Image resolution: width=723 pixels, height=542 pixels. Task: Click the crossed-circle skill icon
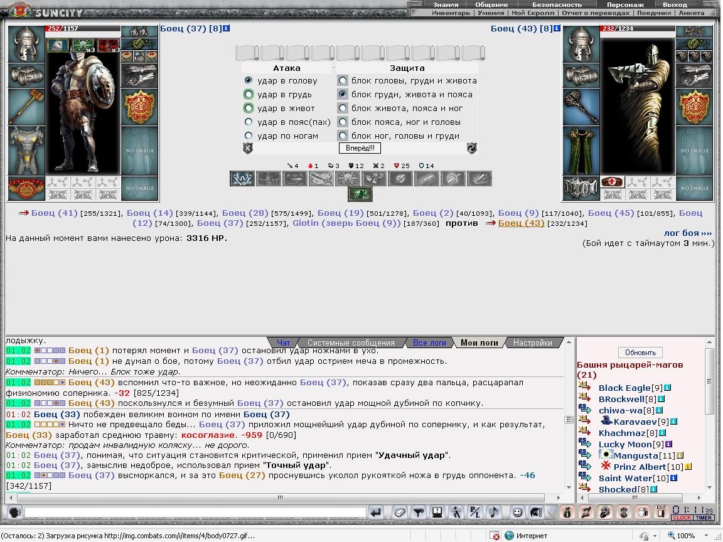(x=400, y=179)
